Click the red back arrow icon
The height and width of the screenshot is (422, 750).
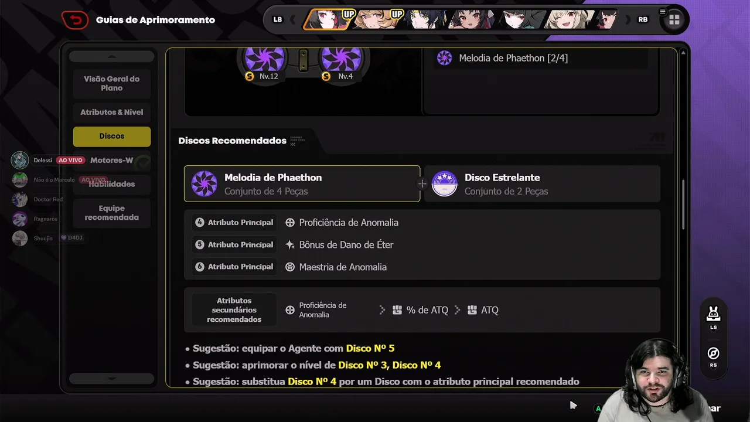(74, 20)
